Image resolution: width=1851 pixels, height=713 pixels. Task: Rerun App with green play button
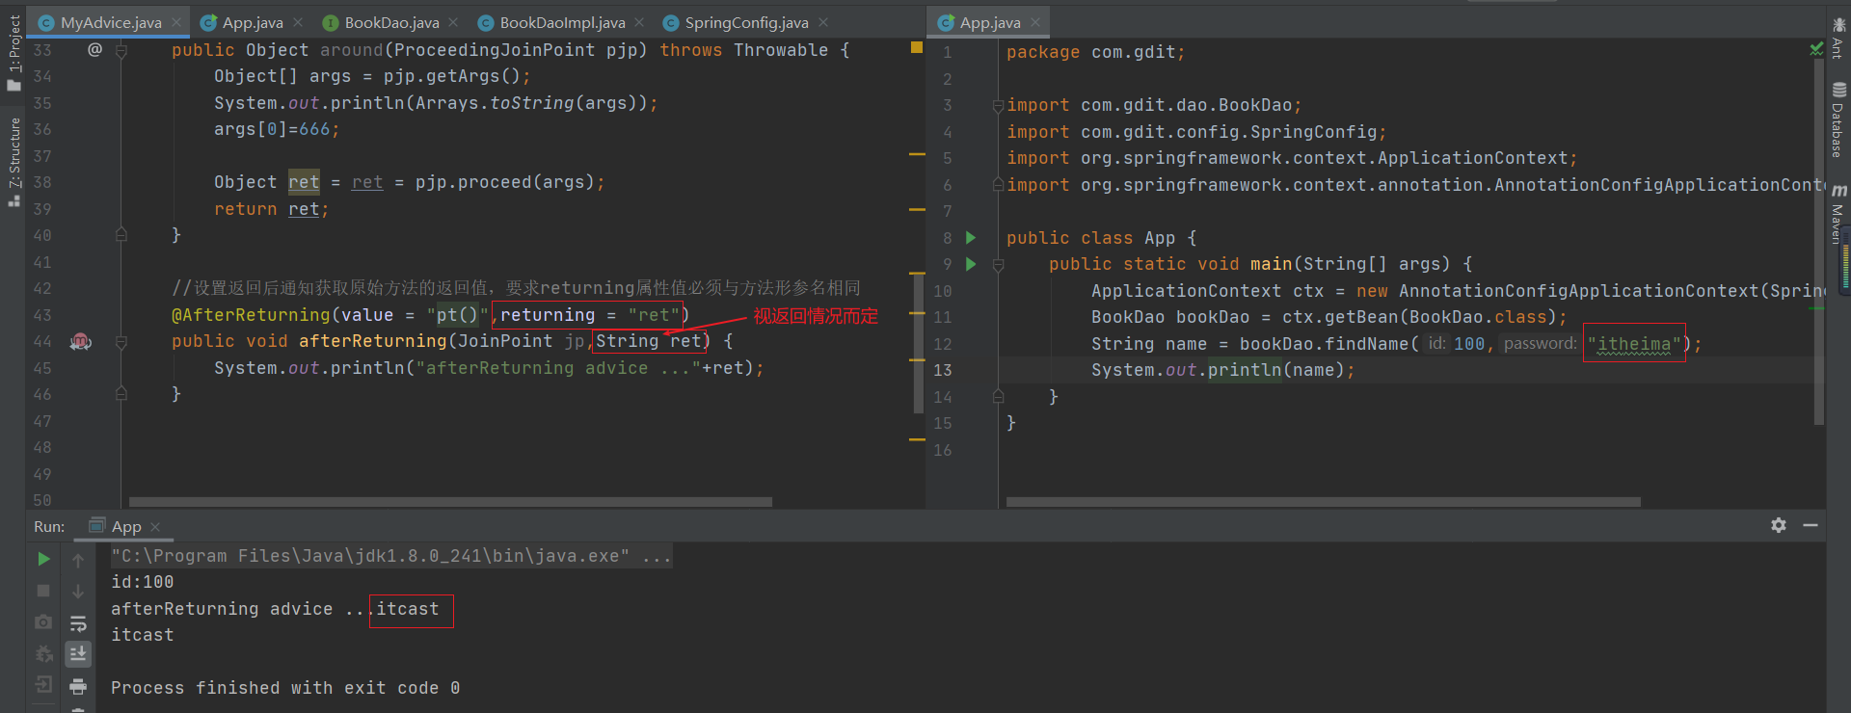pos(43,559)
